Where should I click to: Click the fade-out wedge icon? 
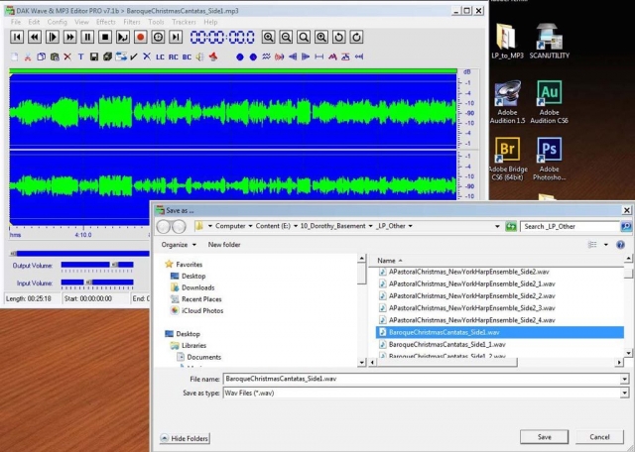pos(306,57)
